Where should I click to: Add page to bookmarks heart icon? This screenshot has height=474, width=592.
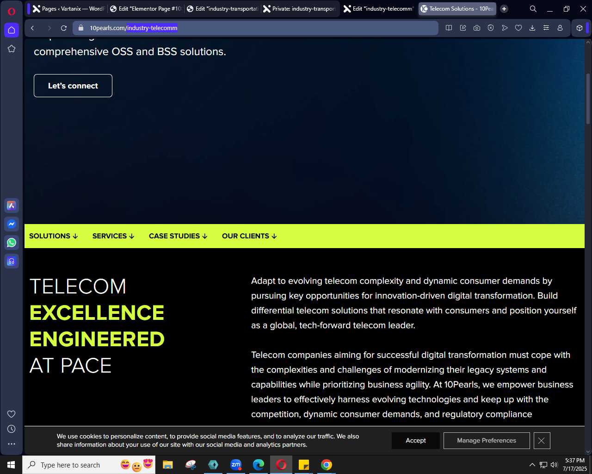(x=518, y=28)
